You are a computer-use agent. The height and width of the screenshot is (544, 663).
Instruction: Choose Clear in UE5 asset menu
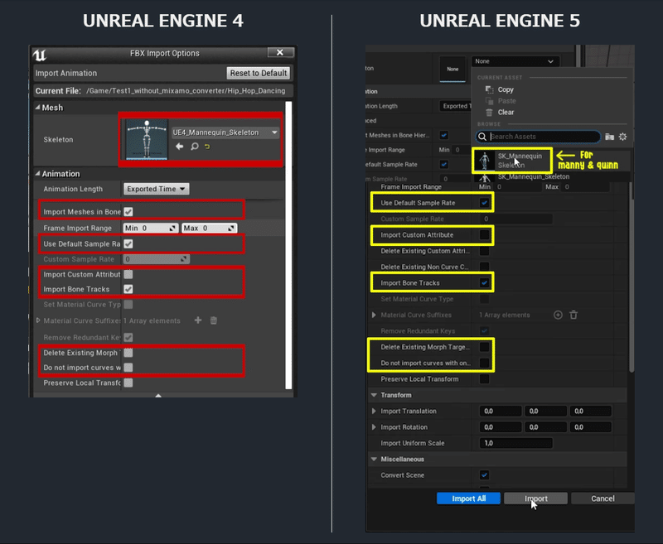tap(506, 113)
